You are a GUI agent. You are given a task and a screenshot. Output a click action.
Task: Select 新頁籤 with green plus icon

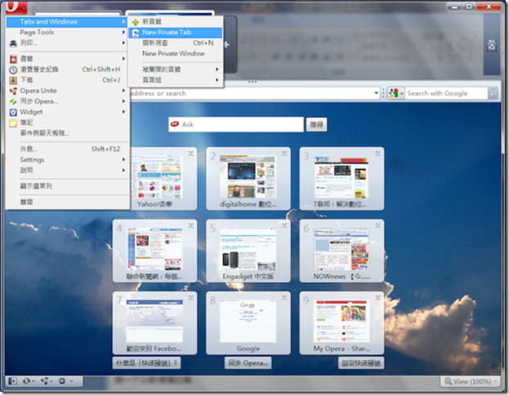pyautogui.click(x=176, y=22)
